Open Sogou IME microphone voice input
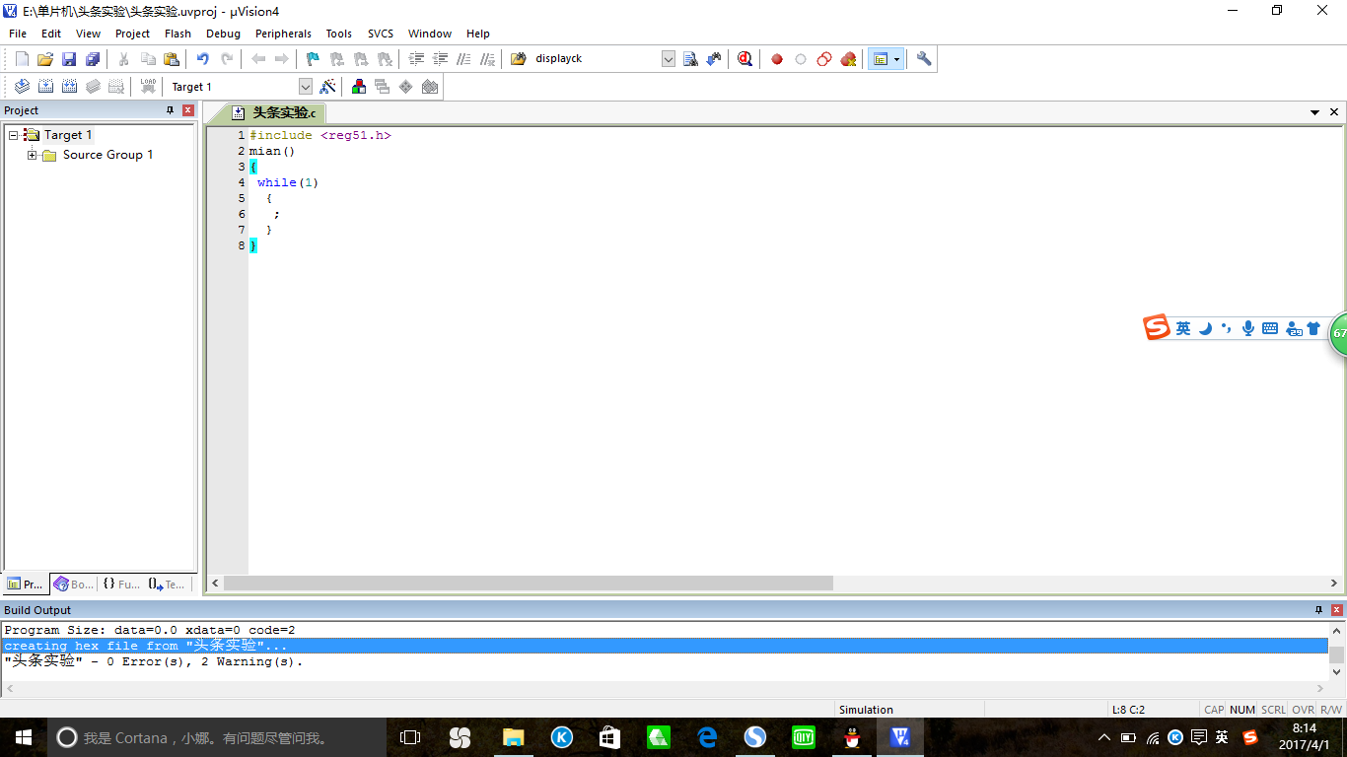The image size is (1347, 757). pos(1248,328)
